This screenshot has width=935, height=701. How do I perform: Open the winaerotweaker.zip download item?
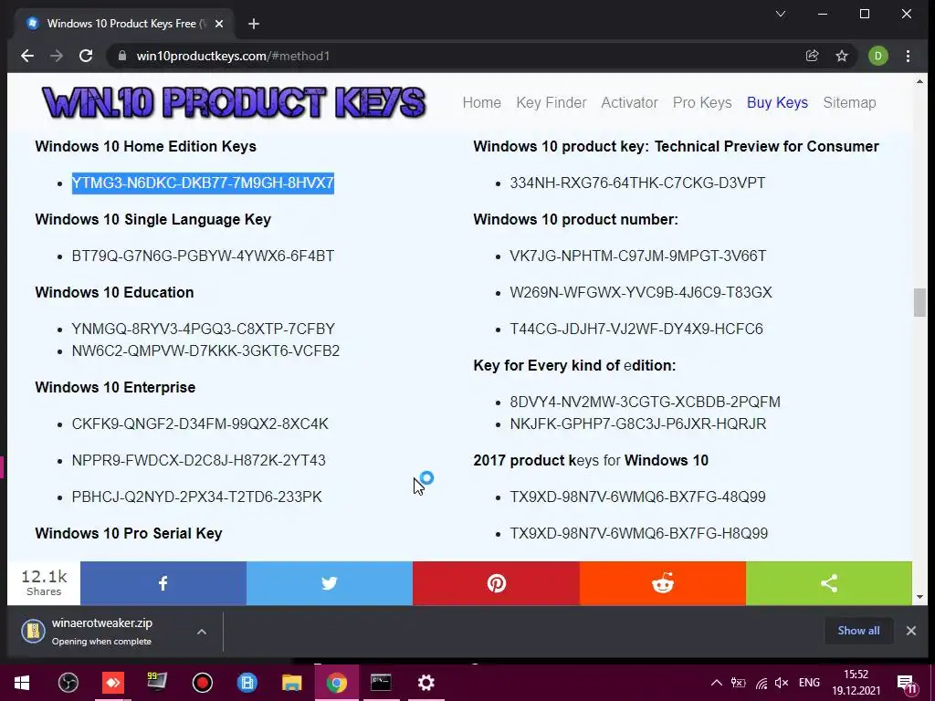point(101,632)
